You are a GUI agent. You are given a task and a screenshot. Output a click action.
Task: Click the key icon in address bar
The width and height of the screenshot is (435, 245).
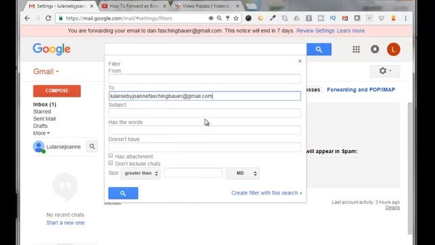[228, 18]
